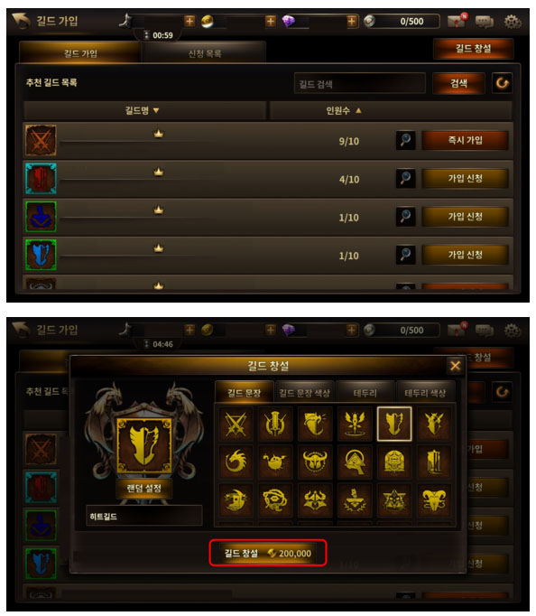Click the 길드 검색 search input field

360,84
